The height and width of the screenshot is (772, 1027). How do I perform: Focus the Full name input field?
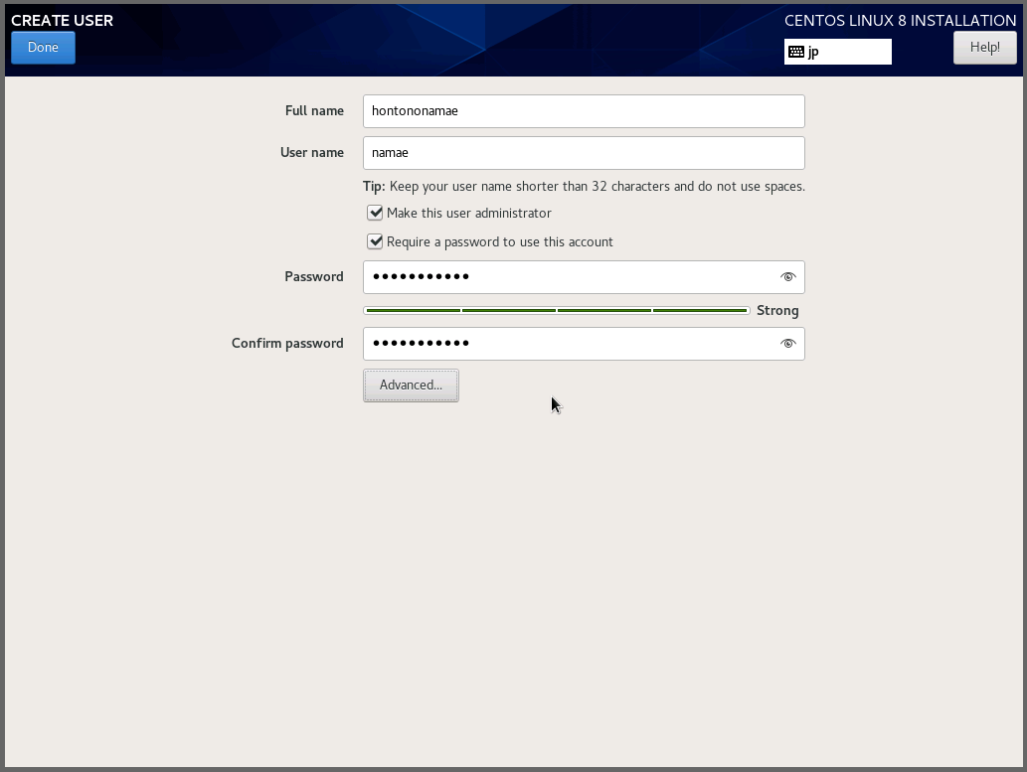pyautogui.click(x=584, y=111)
